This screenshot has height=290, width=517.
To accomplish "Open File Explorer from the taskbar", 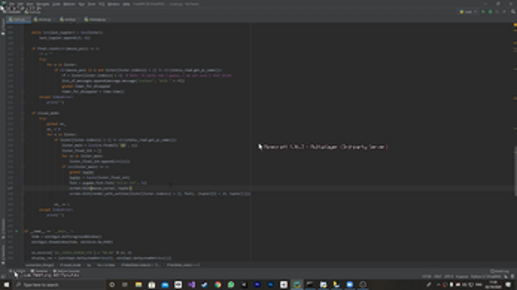I will [x=138, y=285].
